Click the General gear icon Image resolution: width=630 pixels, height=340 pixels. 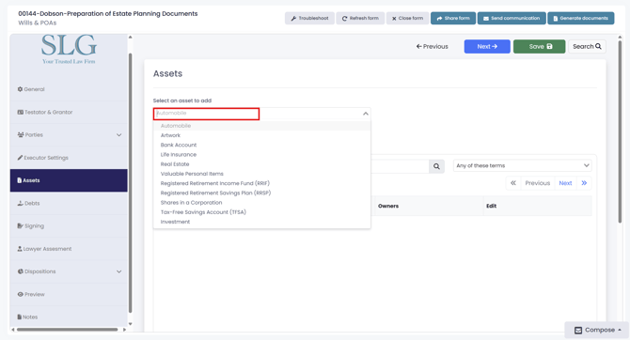[20, 89]
